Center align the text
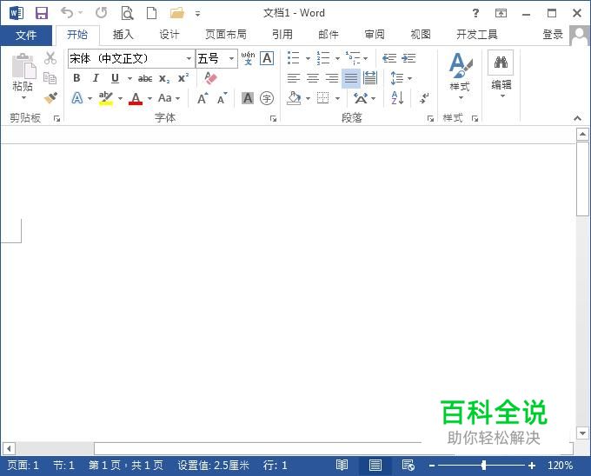 (313, 78)
